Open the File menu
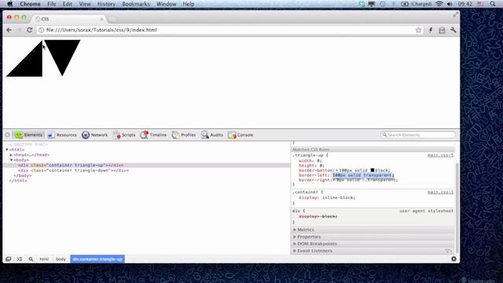 51,4
